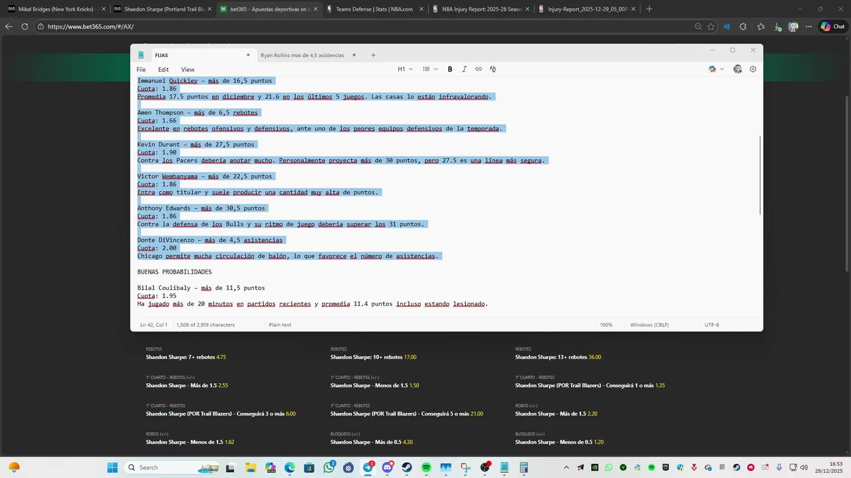The width and height of the screenshot is (851, 478).
Task: Pick Conseguirá 1 o más at 1.35
Action: (590, 385)
